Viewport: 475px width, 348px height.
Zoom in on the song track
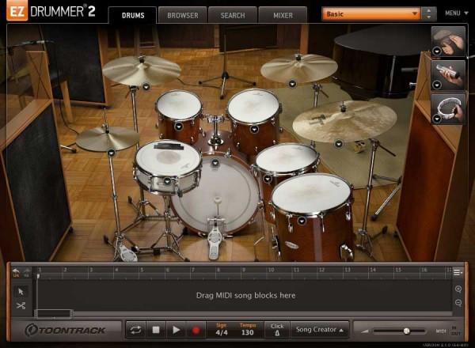point(458,289)
